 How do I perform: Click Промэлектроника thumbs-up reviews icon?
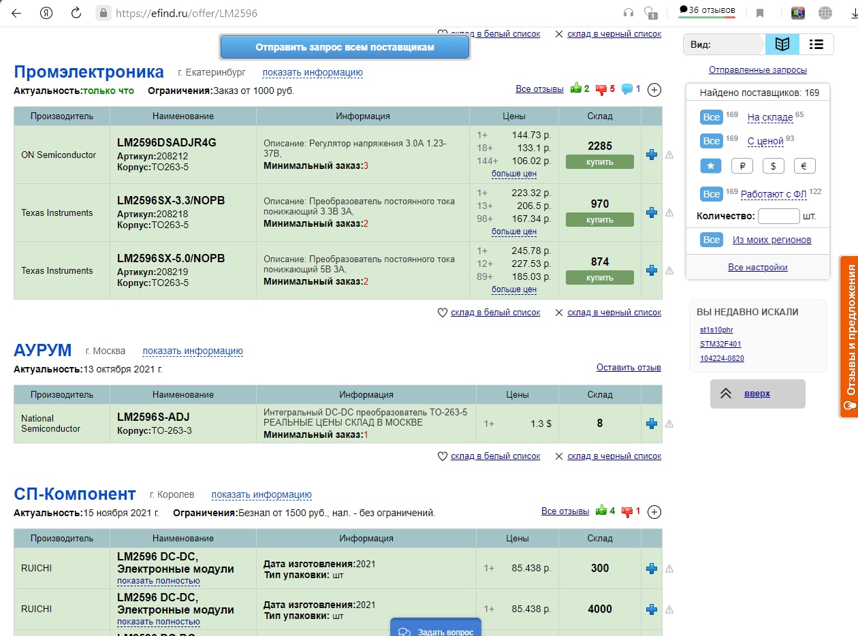pos(576,89)
